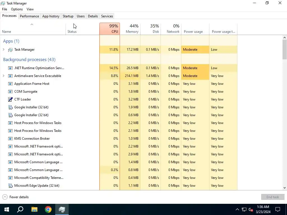Click the Apps (1) group header
This screenshot has width=287, height=215.
tap(11, 41)
